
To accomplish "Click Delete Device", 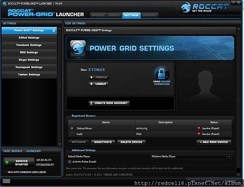I will [x=131, y=142].
